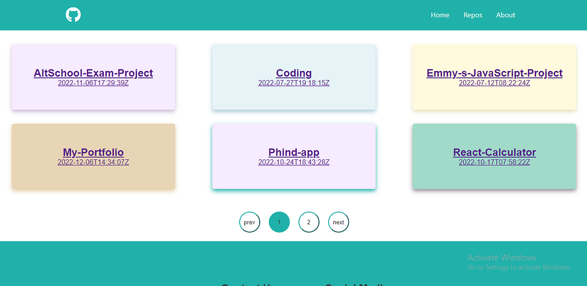Click the prev pagination button

pos(249,222)
